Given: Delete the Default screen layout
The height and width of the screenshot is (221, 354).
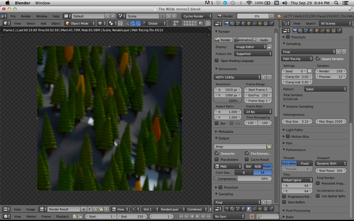Looking at the screenshot, I should pos(113,16).
